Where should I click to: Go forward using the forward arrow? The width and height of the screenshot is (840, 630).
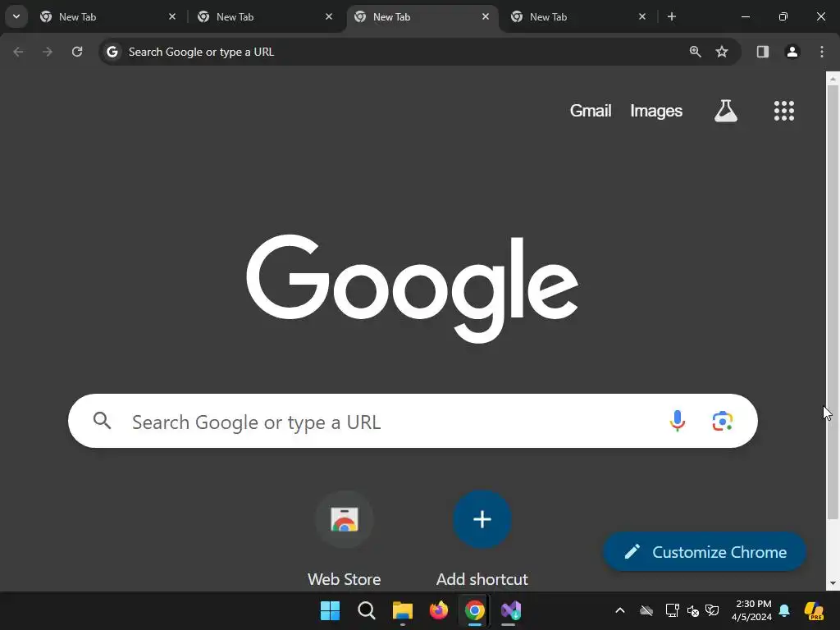pyautogui.click(x=48, y=52)
